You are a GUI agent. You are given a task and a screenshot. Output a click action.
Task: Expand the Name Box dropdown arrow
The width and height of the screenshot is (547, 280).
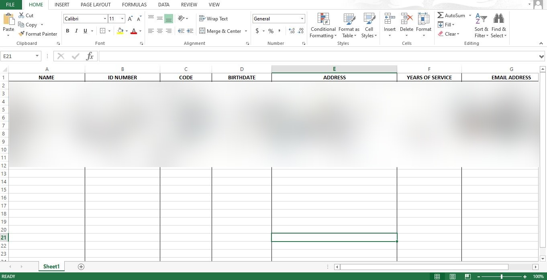click(37, 56)
